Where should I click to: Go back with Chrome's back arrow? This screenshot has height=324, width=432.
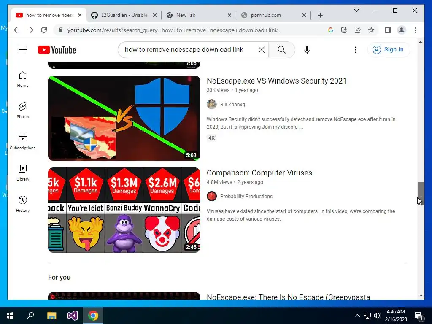coord(17,30)
